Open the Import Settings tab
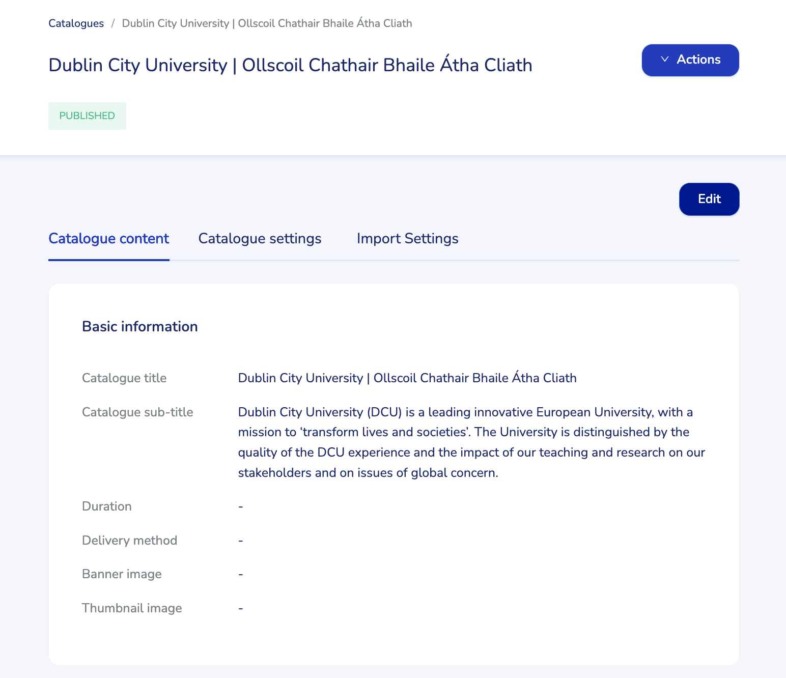This screenshot has width=786, height=678. 407,239
